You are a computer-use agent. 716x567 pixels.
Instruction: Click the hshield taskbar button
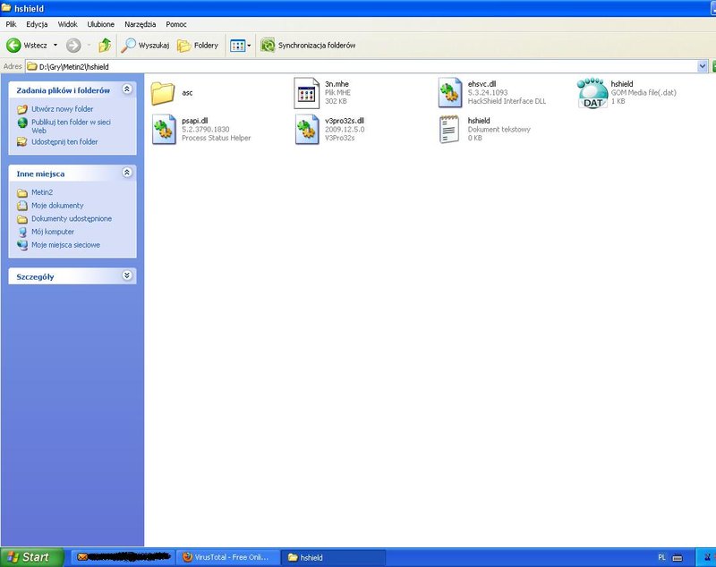(x=333, y=557)
